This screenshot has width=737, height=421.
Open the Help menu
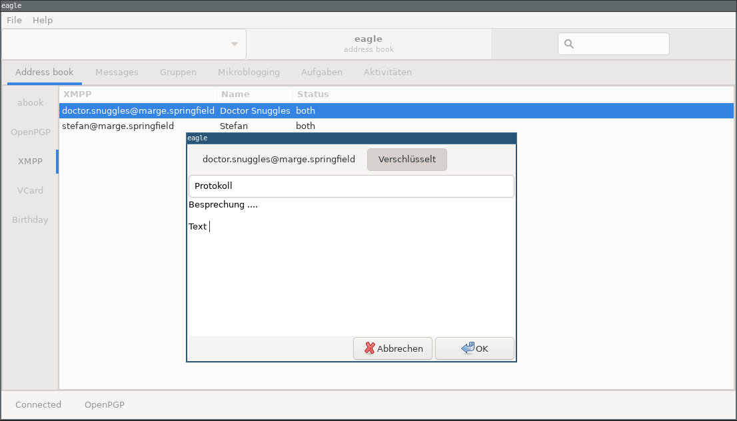tap(43, 20)
